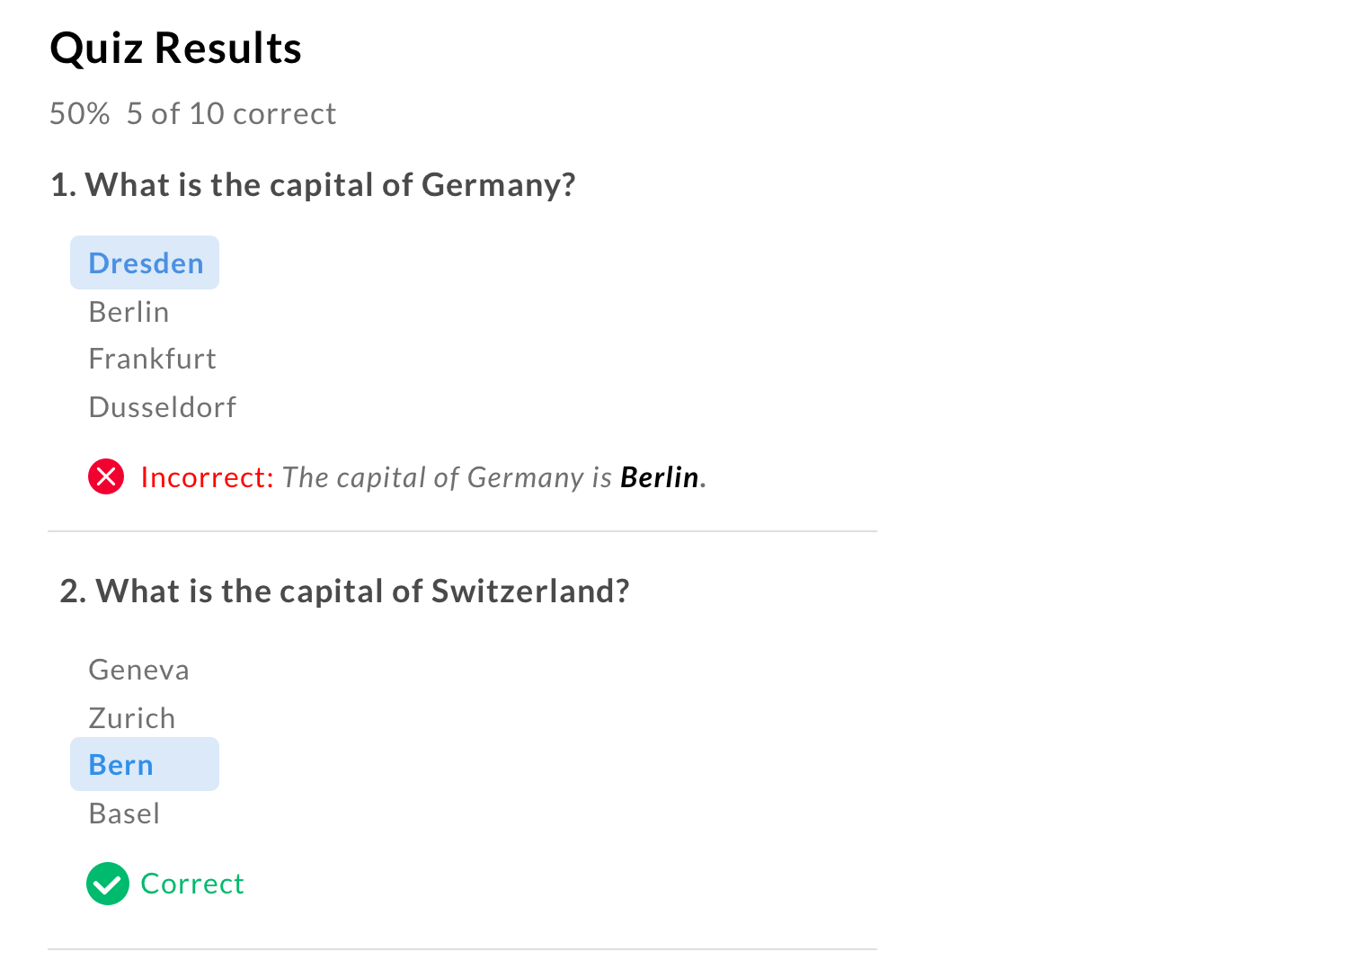Viewport: 1350px width, 978px height.
Task: Click the red "Incorrect:" label
Action: (207, 477)
